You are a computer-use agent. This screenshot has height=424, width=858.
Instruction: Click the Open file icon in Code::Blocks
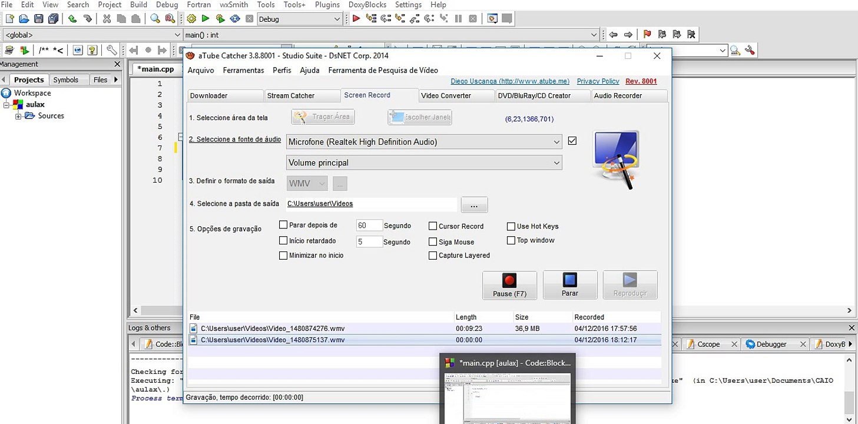click(x=24, y=19)
